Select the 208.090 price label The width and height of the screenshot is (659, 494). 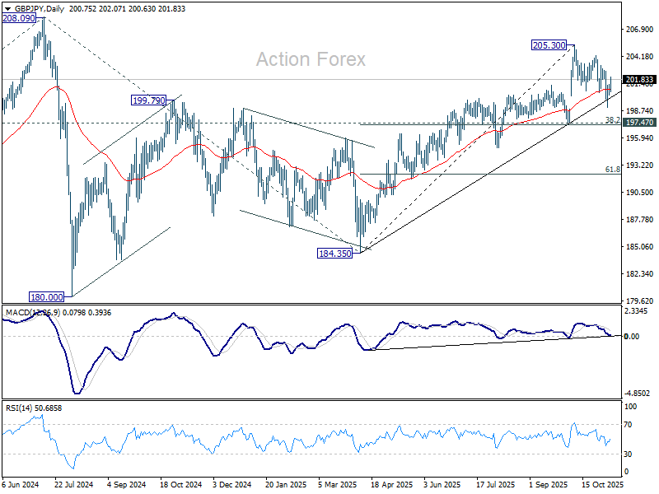[x=19, y=18]
